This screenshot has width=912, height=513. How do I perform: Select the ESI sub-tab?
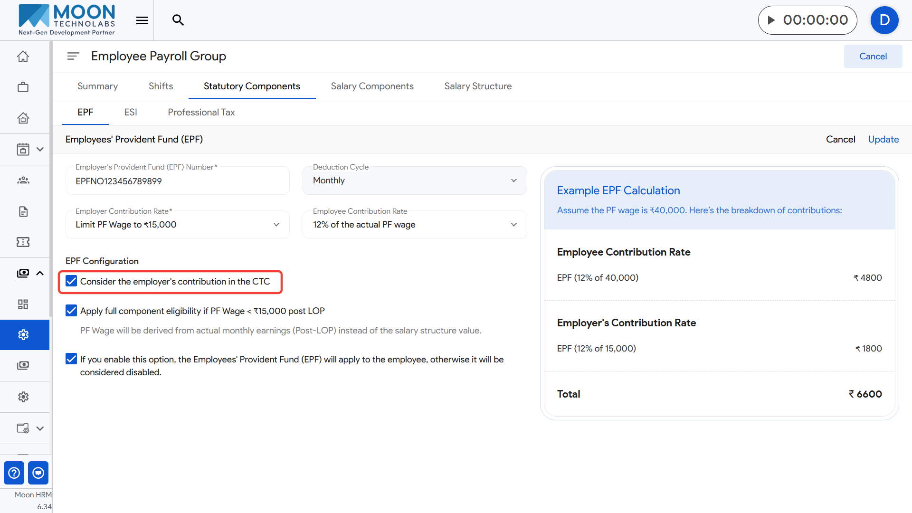point(131,112)
